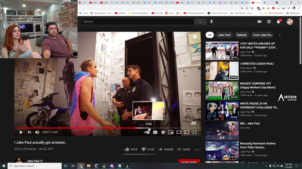Select the 'From Jake Paul' filter chip
This screenshot has height=169, width=302.
coord(263,35)
